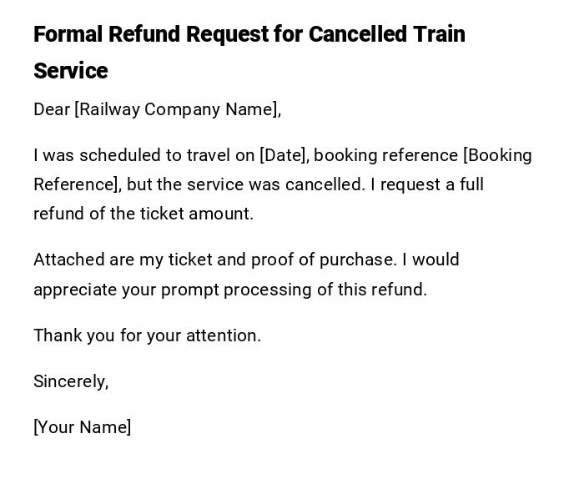Click the word 'Service' in the title
This screenshot has height=479, width=584.
coord(71,71)
